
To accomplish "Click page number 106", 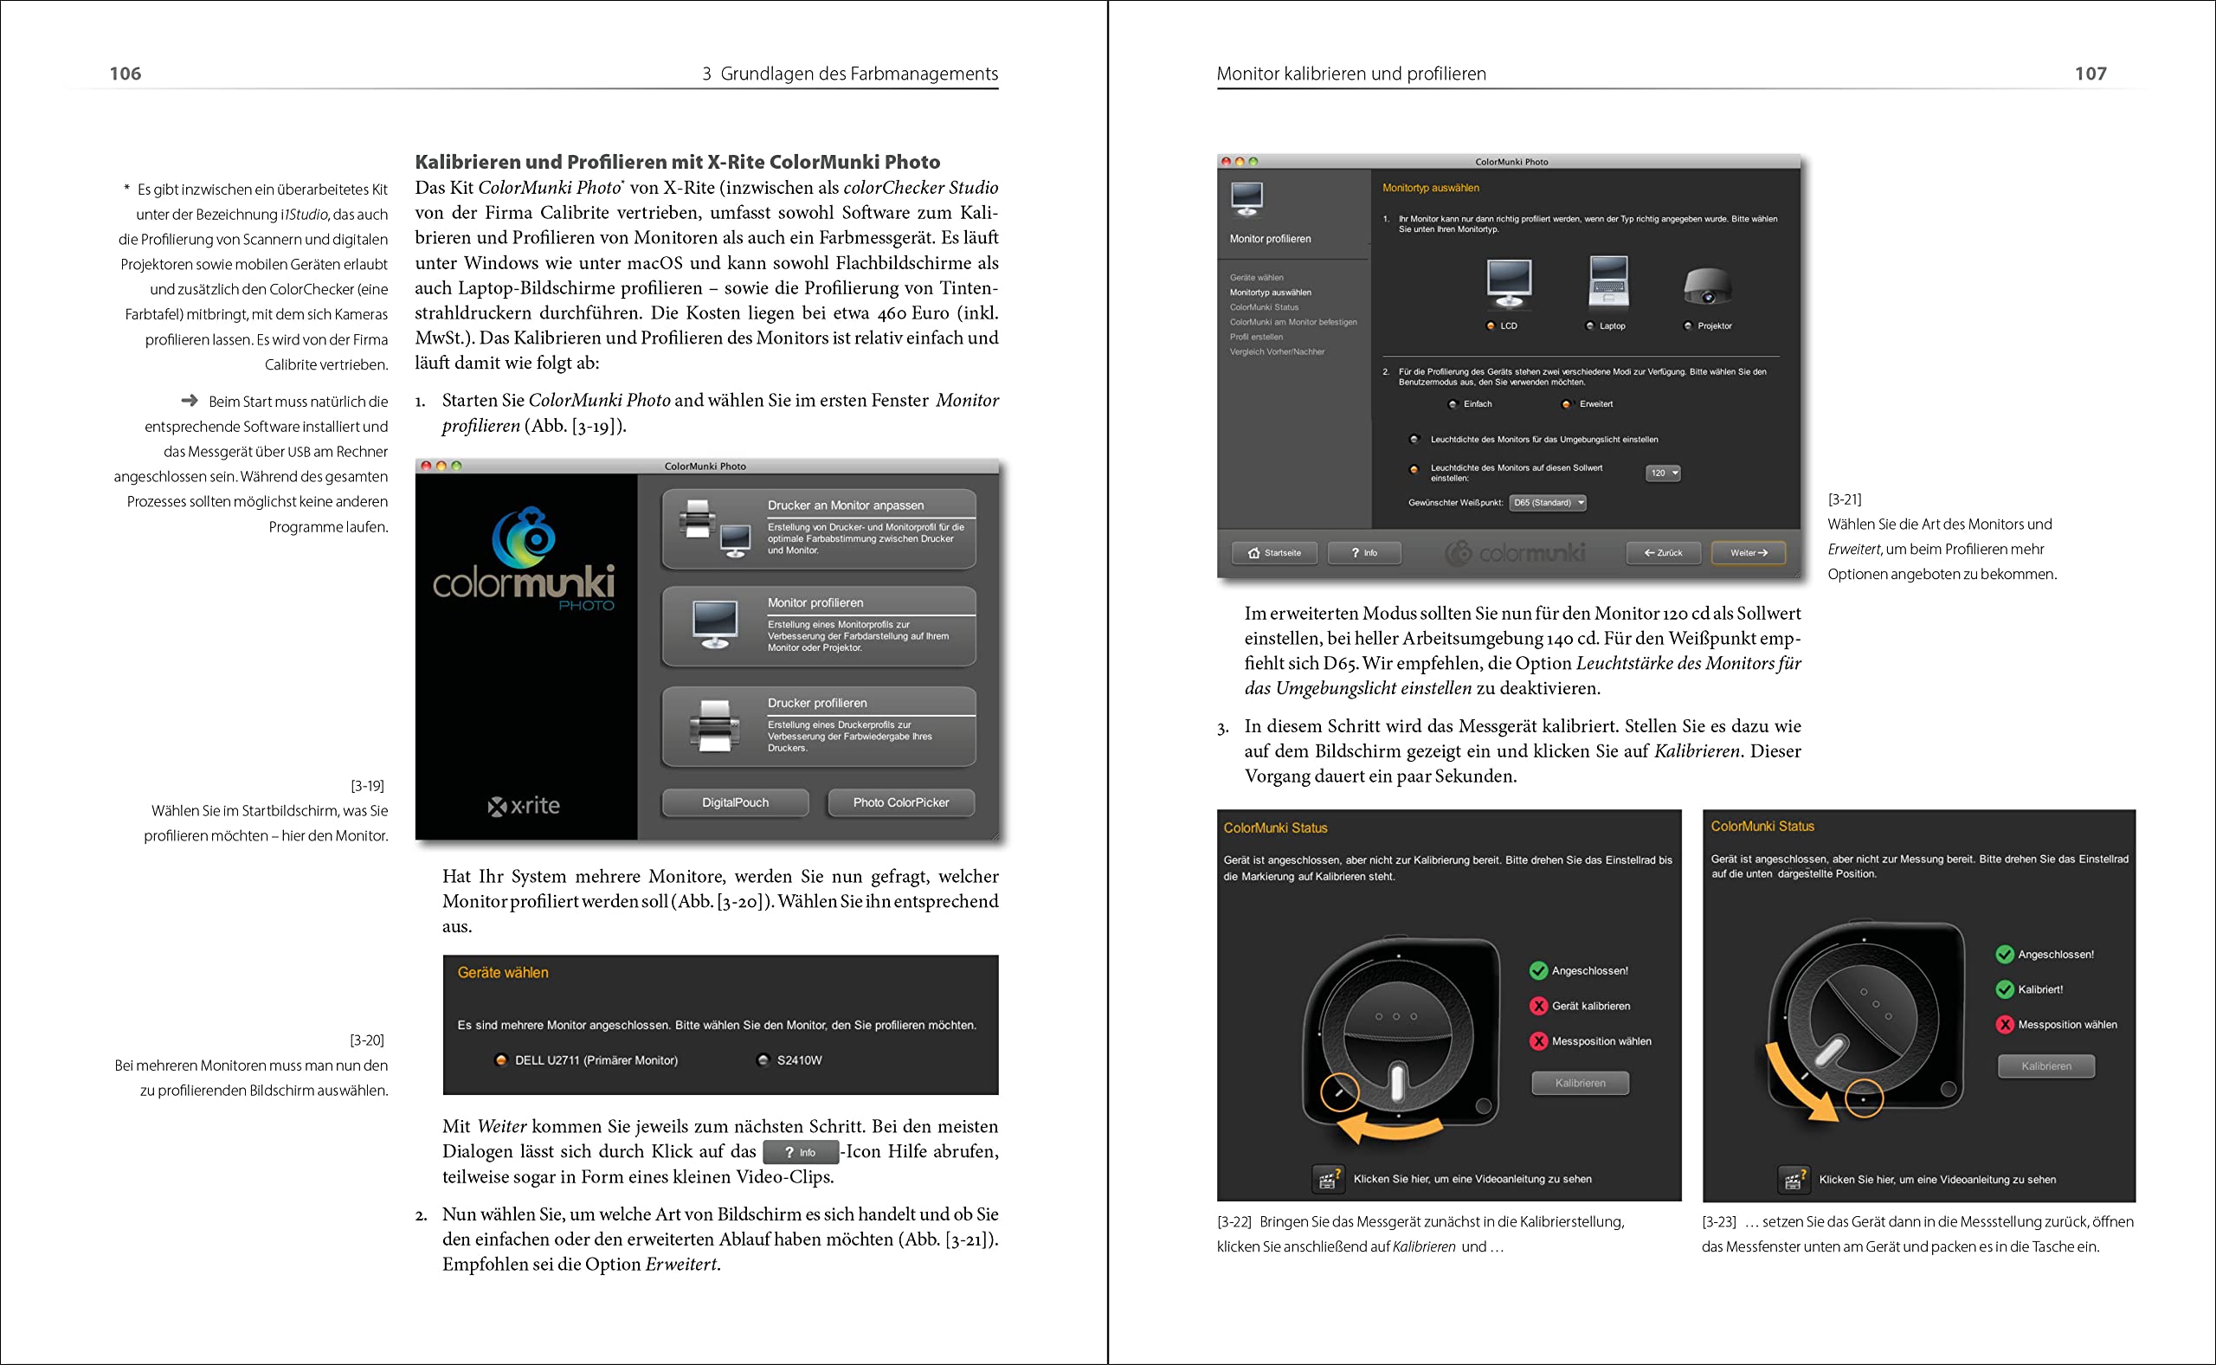I will (x=126, y=73).
